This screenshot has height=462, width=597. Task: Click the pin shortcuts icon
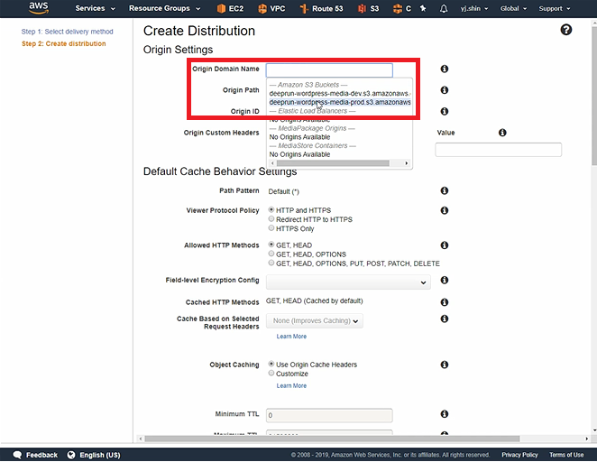pos(423,8)
